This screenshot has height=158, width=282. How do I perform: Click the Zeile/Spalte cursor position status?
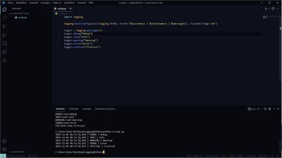(194, 156)
